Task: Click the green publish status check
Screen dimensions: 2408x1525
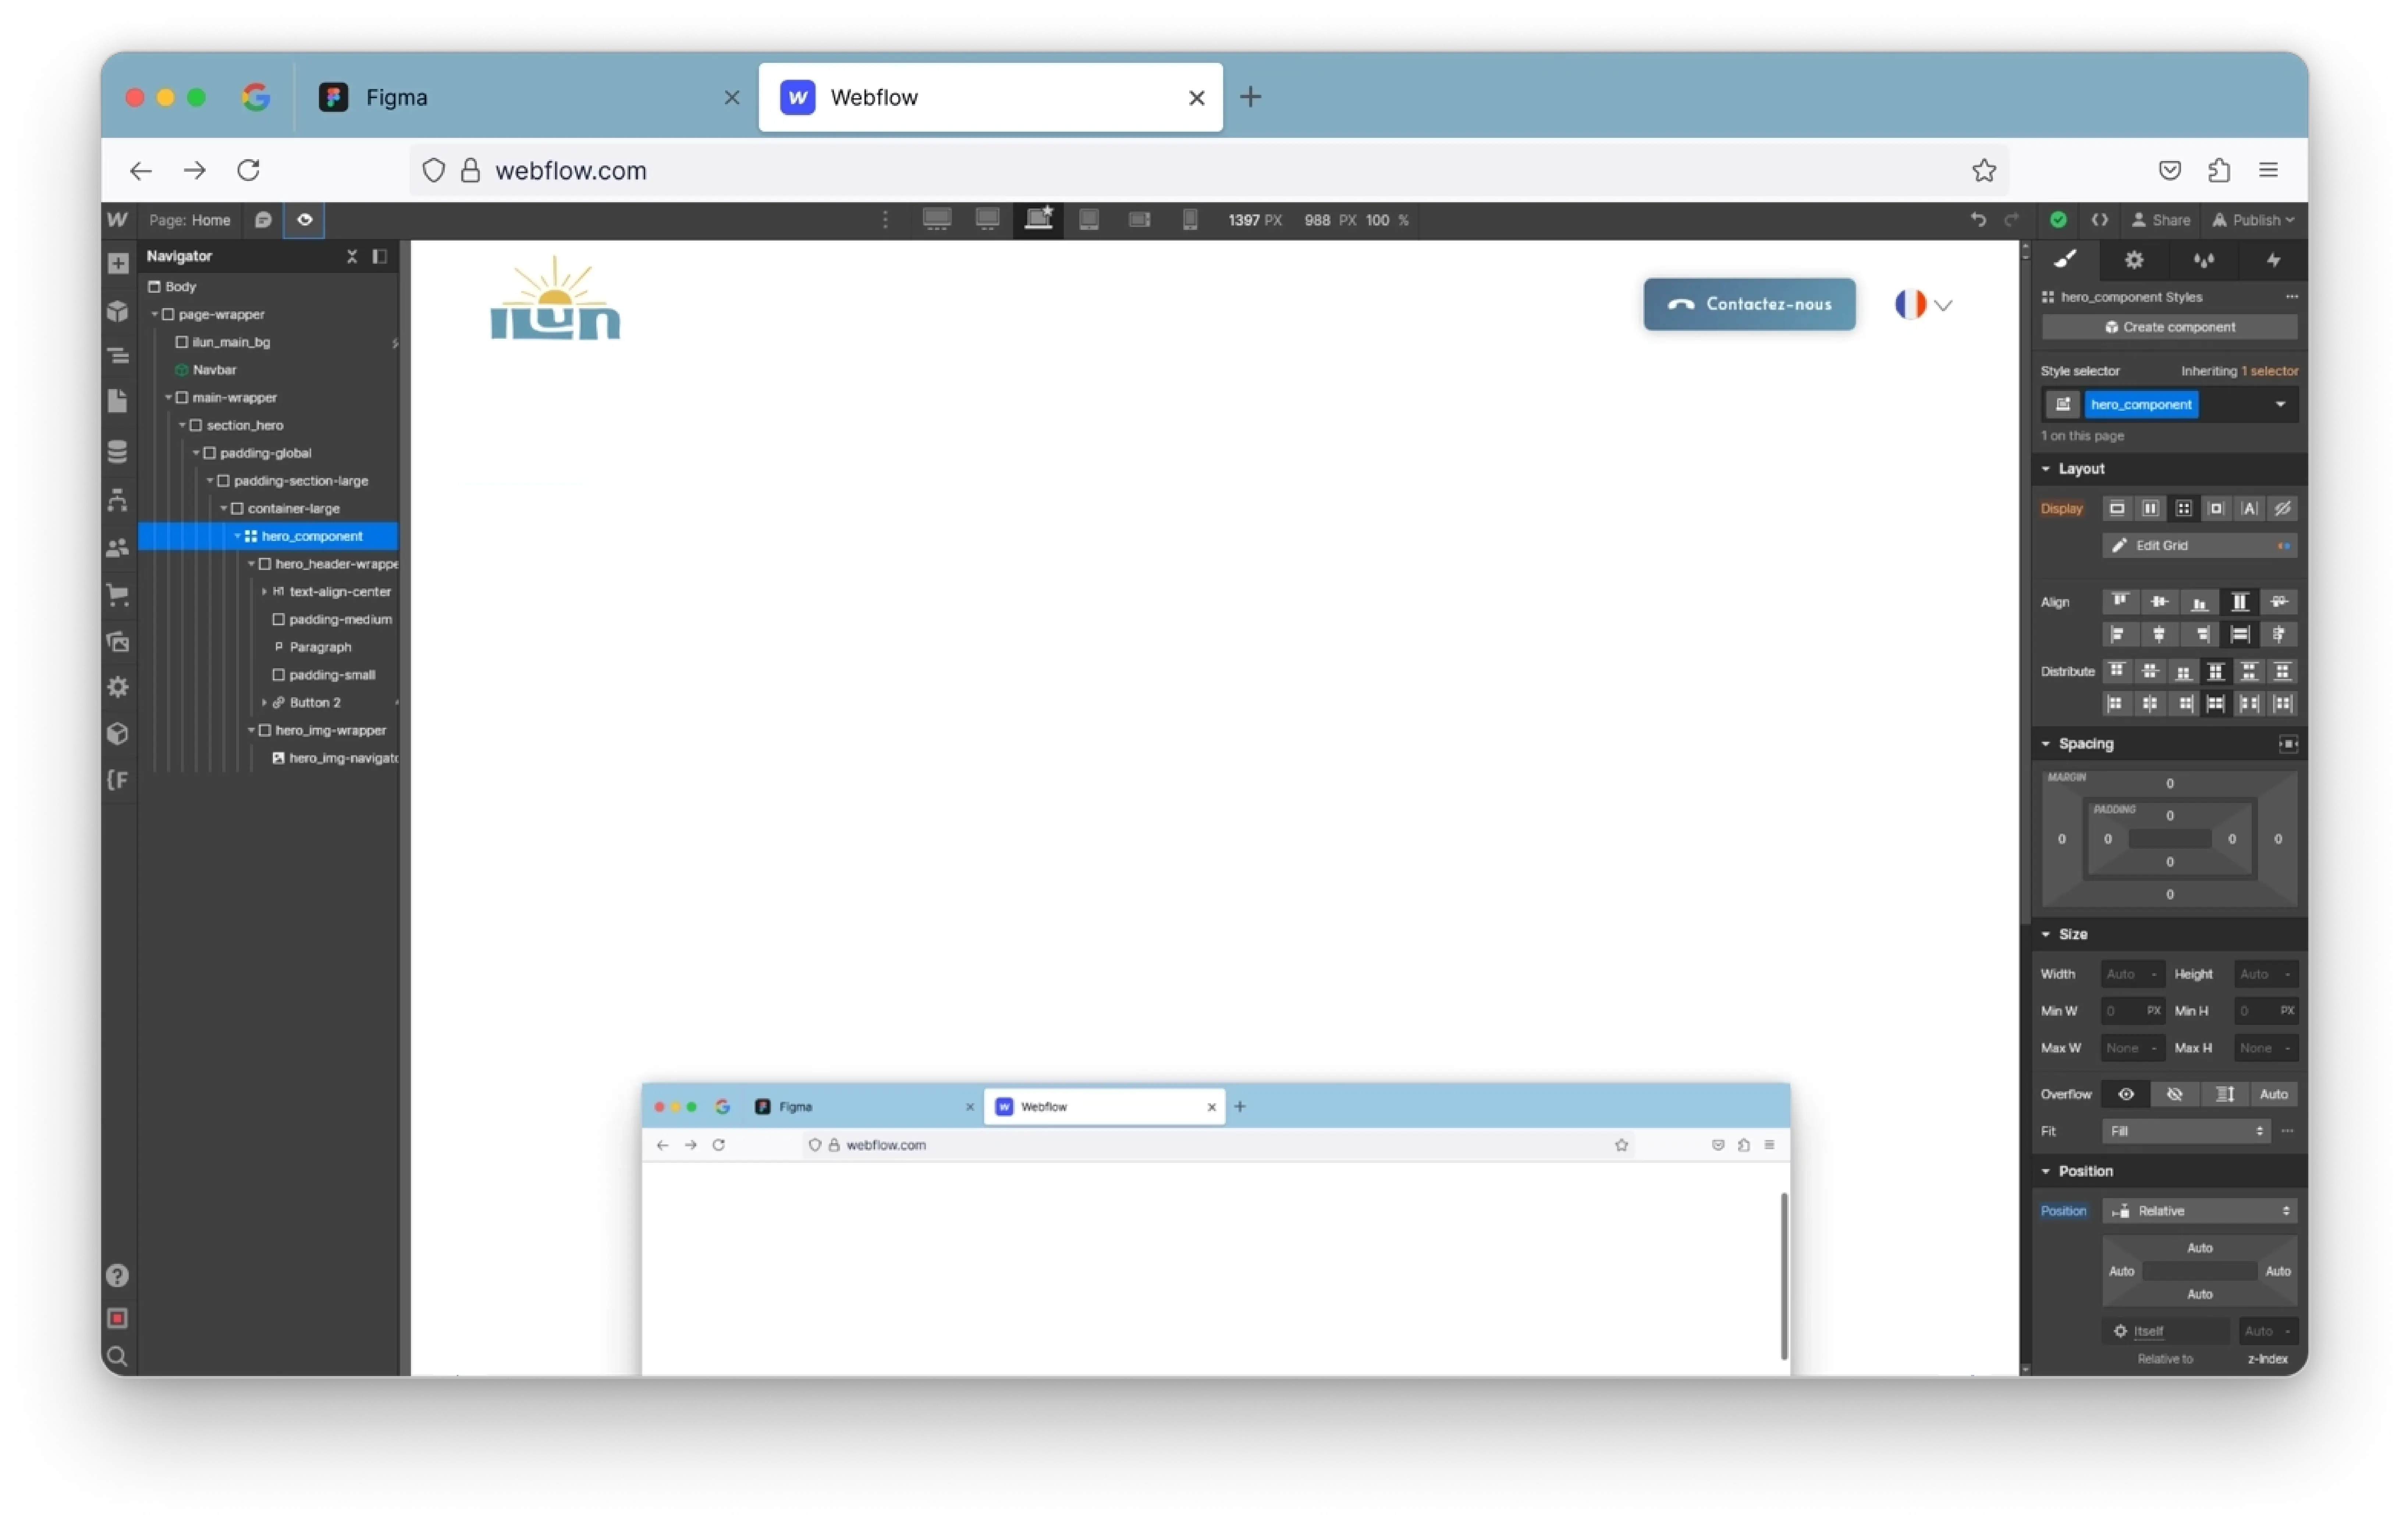Action: coord(2058,220)
